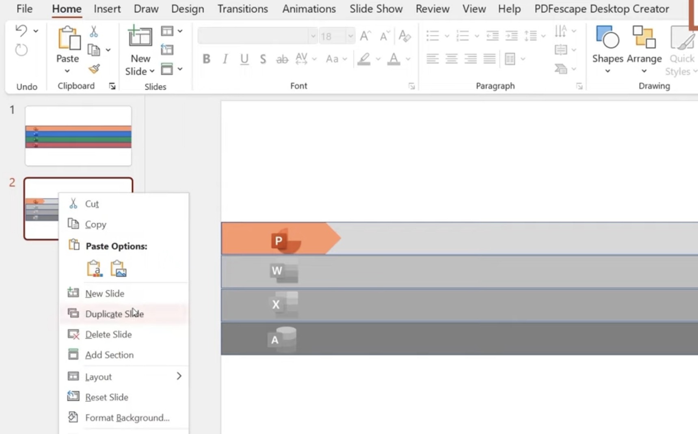
Task: Toggle Strikethrough formatting
Action: click(282, 59)
